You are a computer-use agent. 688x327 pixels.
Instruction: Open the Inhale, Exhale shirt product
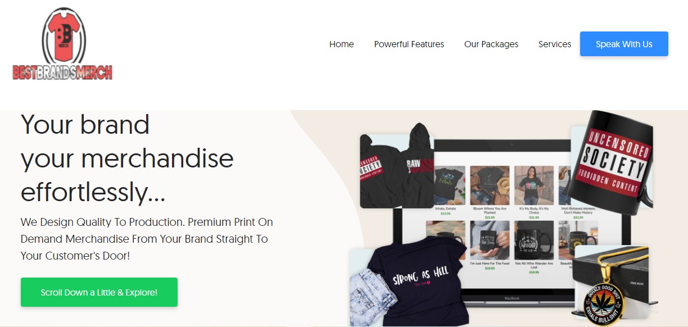[x=446, y=190]
